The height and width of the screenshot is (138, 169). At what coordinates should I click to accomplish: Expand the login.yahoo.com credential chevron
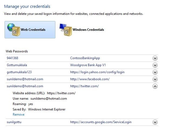pyautogui.click(x=155, y=72)
